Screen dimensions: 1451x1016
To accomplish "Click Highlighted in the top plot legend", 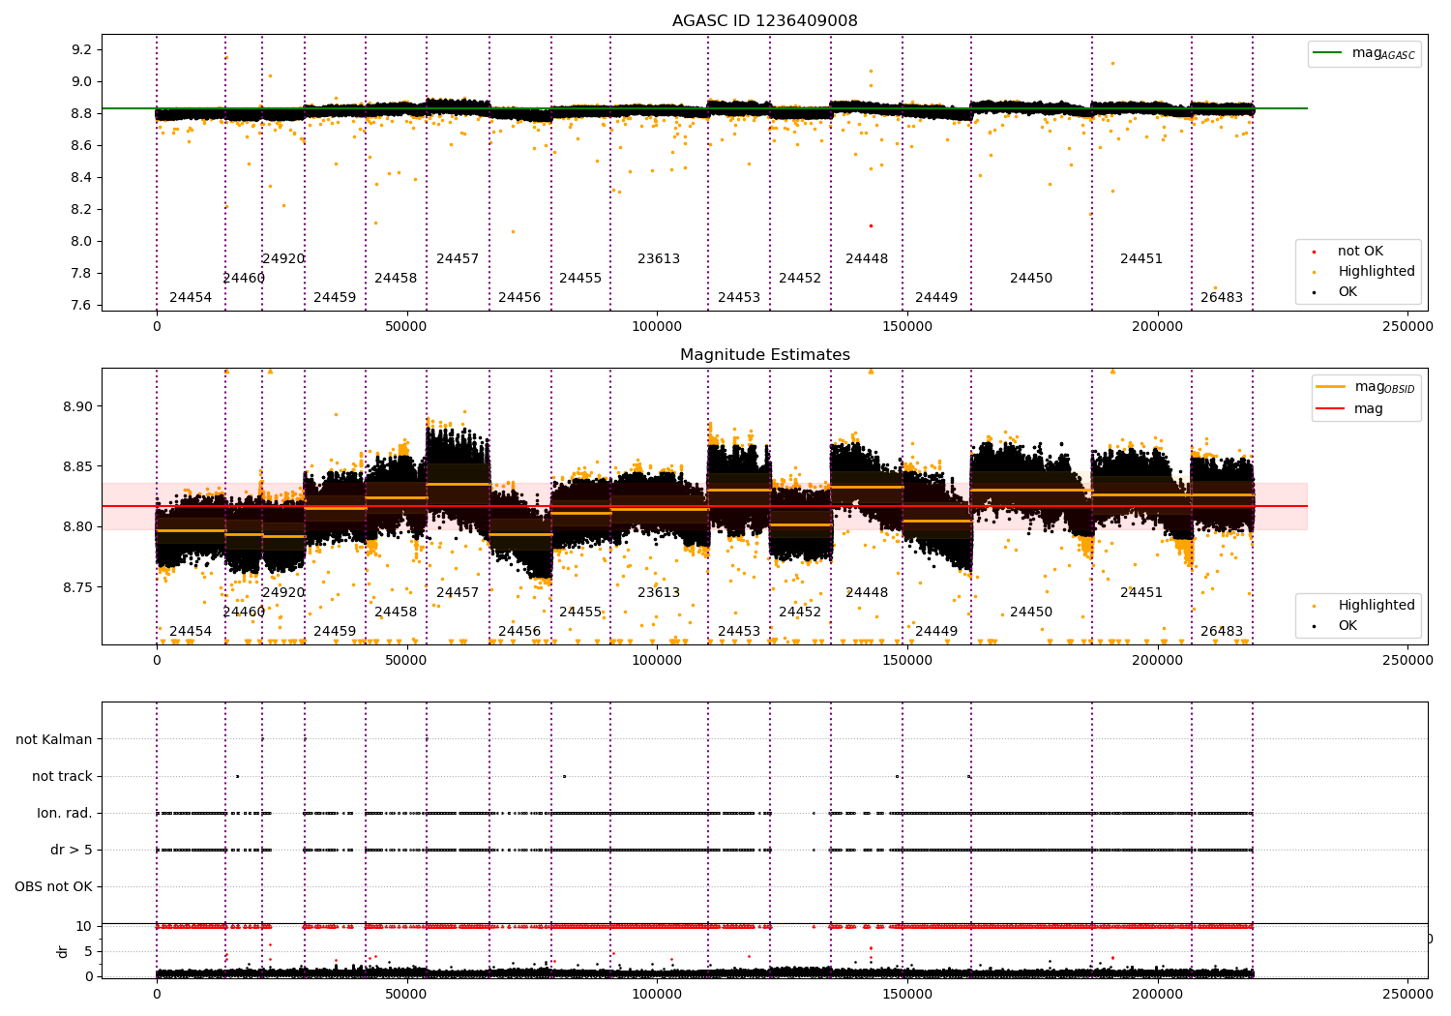I will pos(1364,271).
